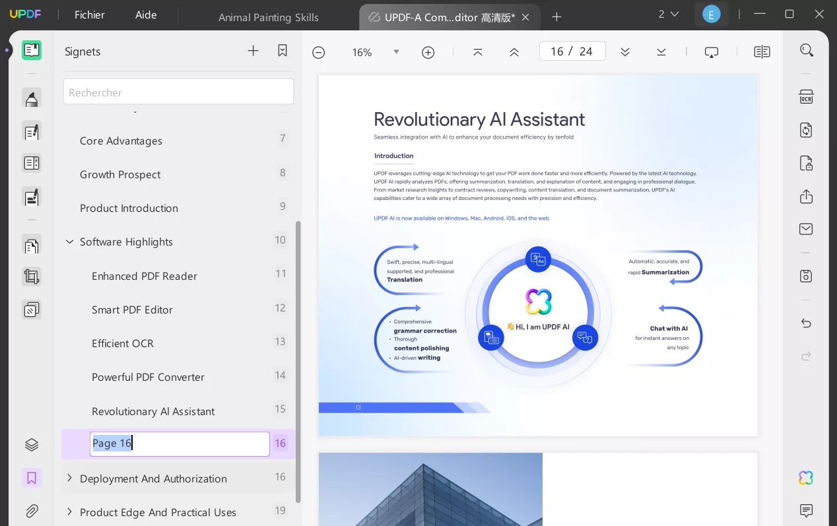Open the Fill and Sign tool
837x526 pixels.
point(32,196)
